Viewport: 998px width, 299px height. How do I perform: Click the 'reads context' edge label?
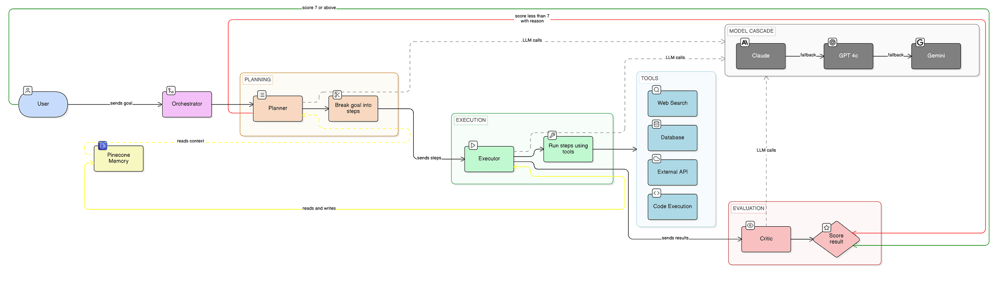pos(191,141)
